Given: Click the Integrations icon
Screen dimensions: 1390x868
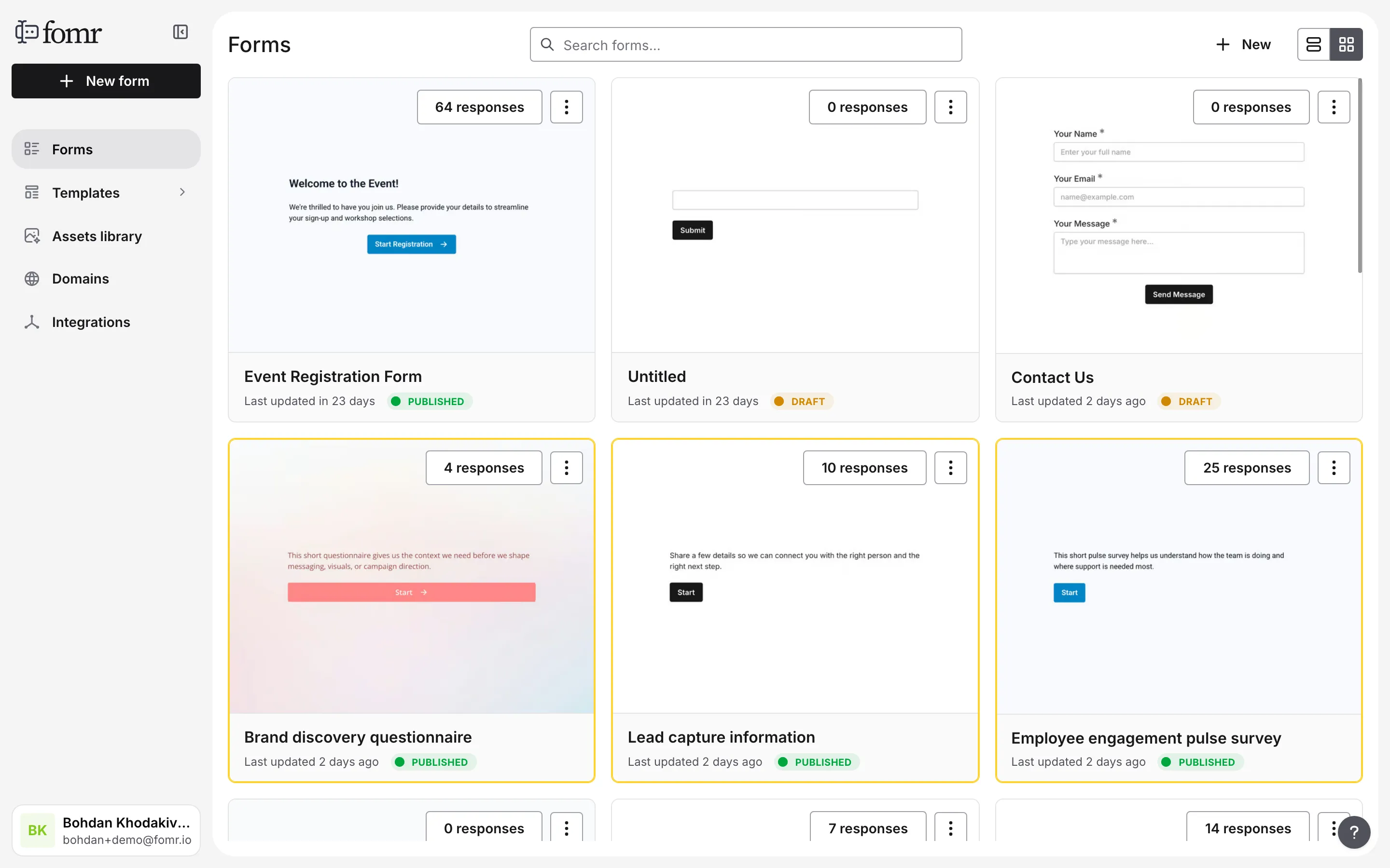Looking at the screenshot, I should coord(31,322).
